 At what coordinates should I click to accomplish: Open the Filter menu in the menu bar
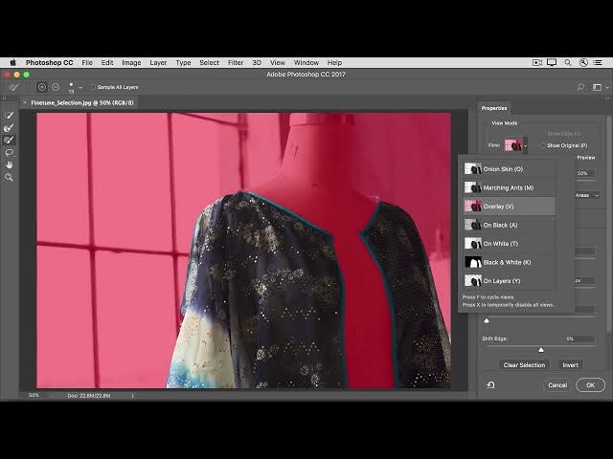pos(236,62)
